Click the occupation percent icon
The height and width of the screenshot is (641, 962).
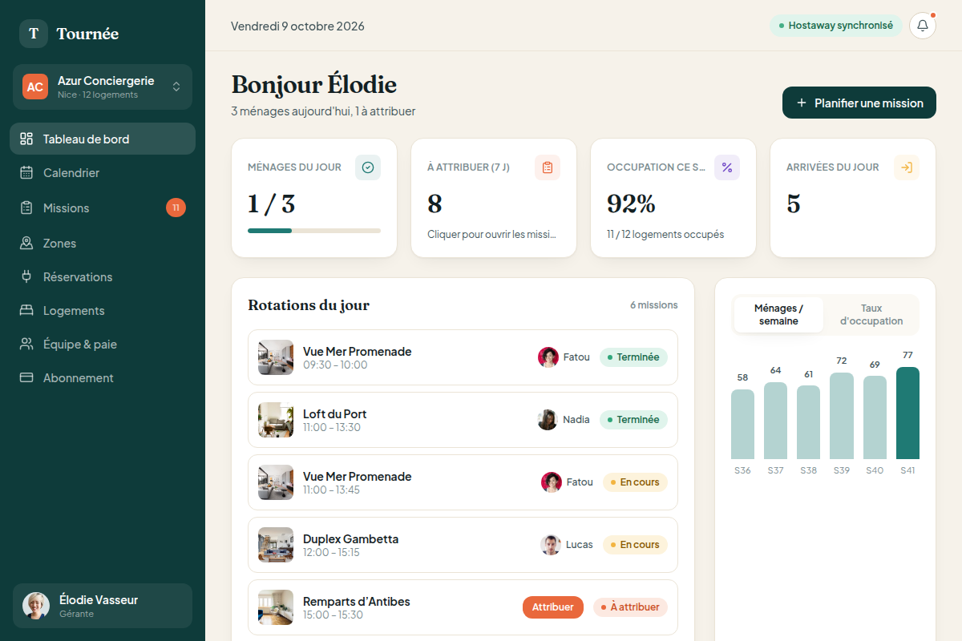tap(727, 167)
